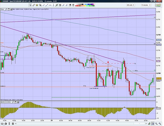Click the chart checkmark drawing tool

point(57,5)
